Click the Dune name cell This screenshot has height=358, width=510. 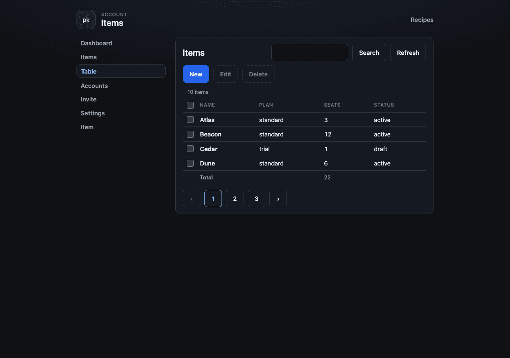point(208,163)
